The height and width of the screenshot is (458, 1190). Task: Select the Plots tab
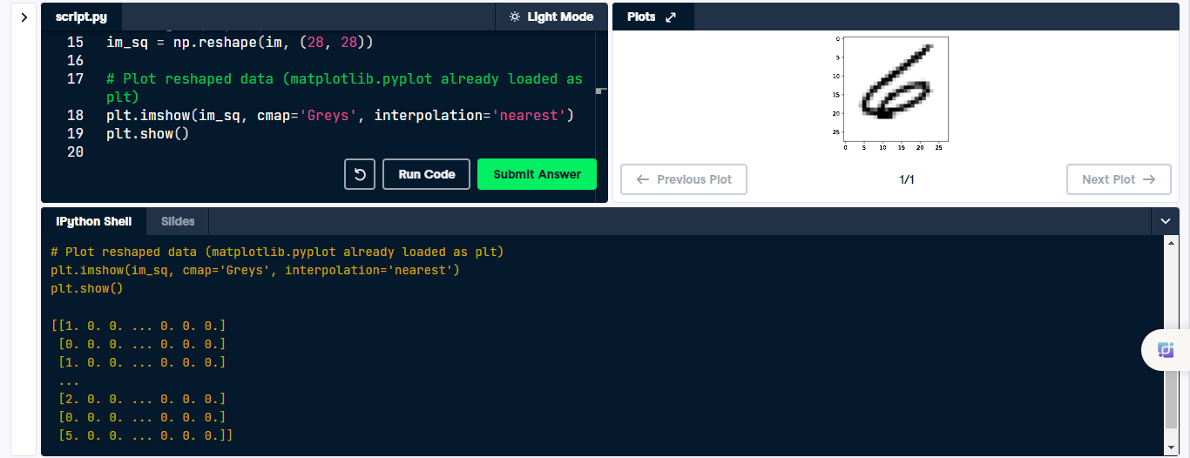[x=641, y=17]
